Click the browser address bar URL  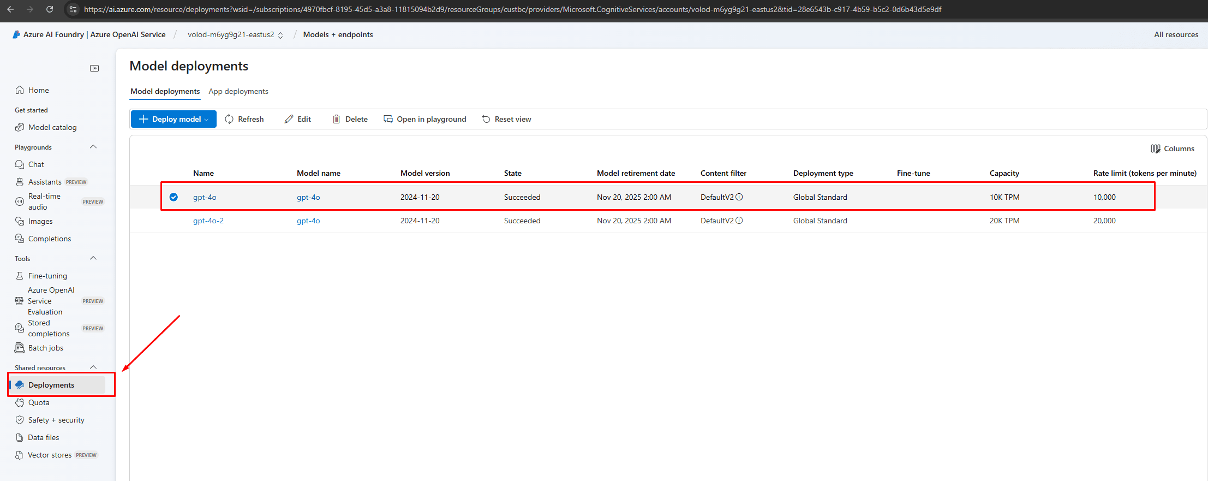(x=513, y=9)
